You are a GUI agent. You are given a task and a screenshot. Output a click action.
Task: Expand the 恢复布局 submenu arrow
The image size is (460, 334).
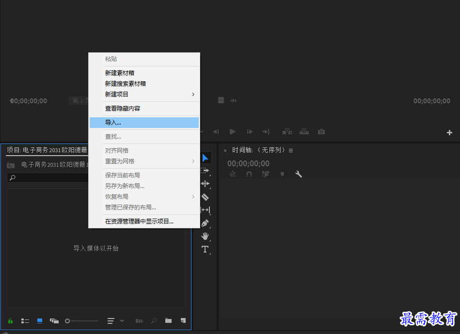[x=193, y=196]
